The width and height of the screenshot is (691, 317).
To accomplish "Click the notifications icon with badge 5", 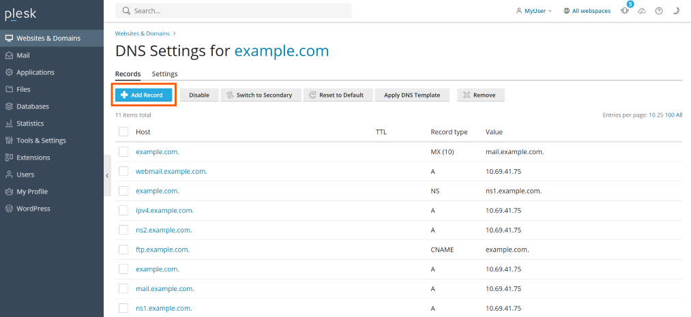I will (625, 11).
